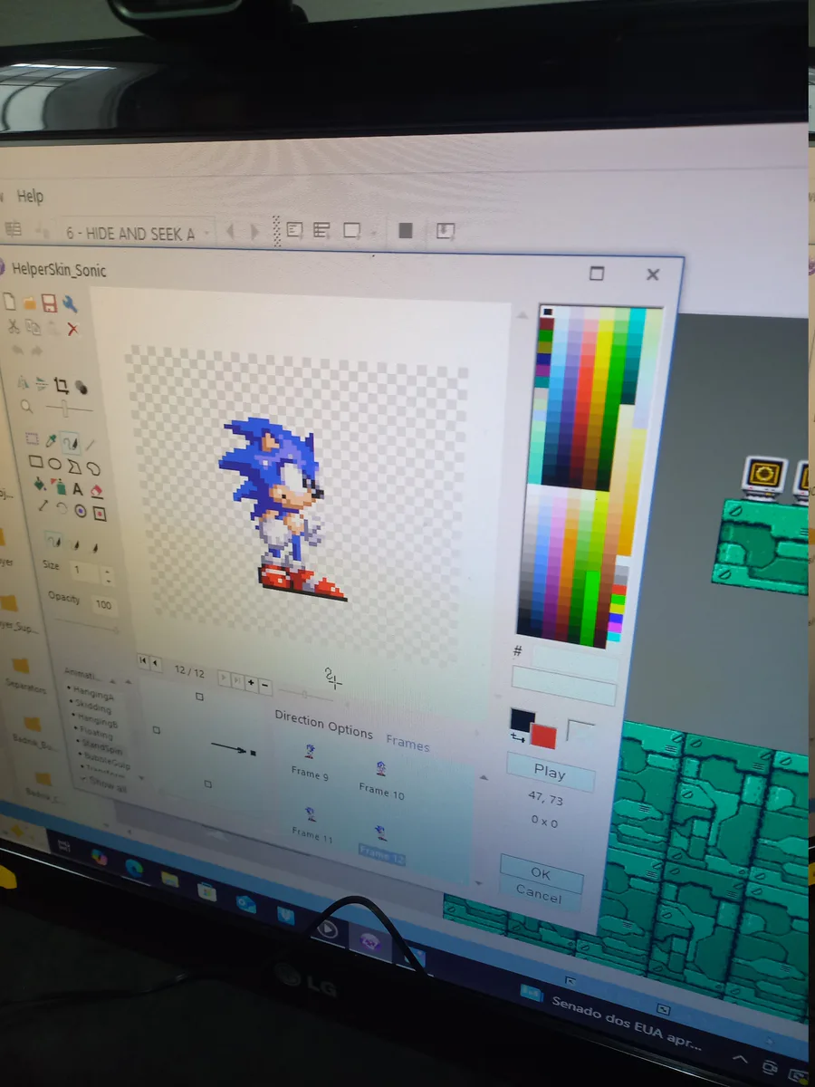This screenshot has height=1087, width=815.
Task: Select the Fill bucket tool
Action: (x=39, y=486)
